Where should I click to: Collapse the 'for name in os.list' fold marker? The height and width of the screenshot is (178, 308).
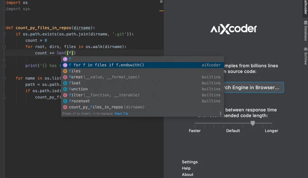pyautogui.click(x=4, y=78)
